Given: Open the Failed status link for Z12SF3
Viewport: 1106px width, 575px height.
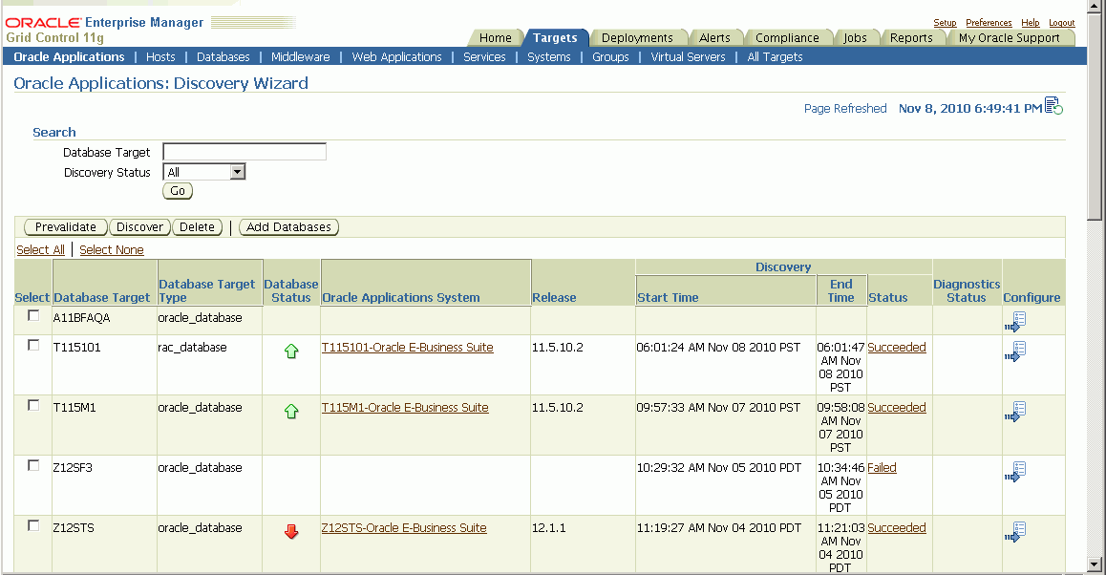Looking at the screenshot, I should click(882, 467).
